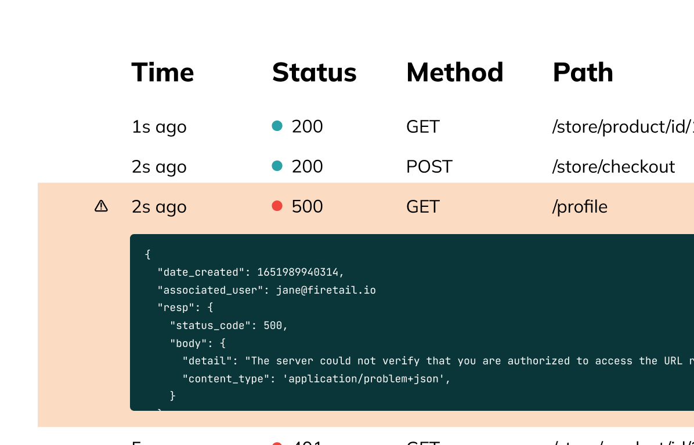Open the /store/product/id path link
Screen dimensions: 694x445
tap(623, 127)
